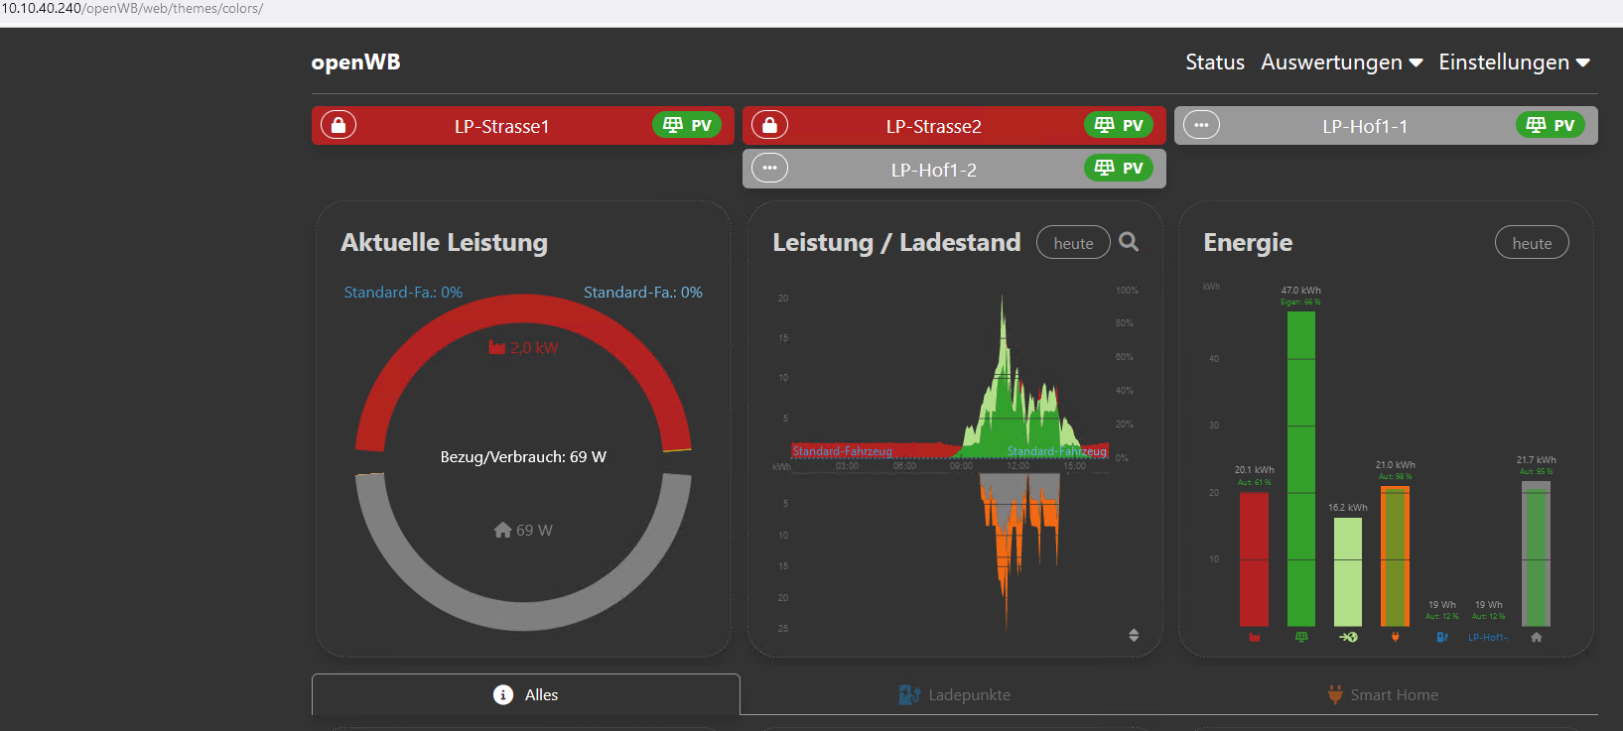Screen dimensions: 1623x731
Task: Click the red 20.1 kWh bar in Energie
Action: click(1254, 558)
